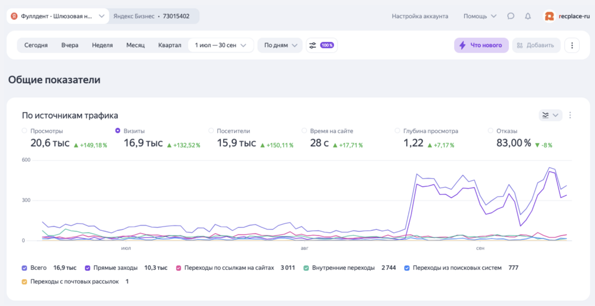The height and width of the screenshot is (306, 595).
Task: Switch to the Неделя period tab
Action: pyautogui.click(x=102, y=45)
